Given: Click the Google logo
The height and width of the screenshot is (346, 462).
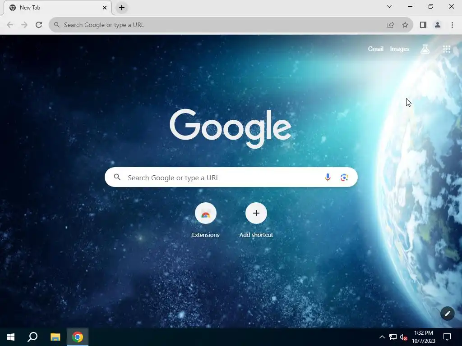Looking at the screenshot, I should coord(231,128).
